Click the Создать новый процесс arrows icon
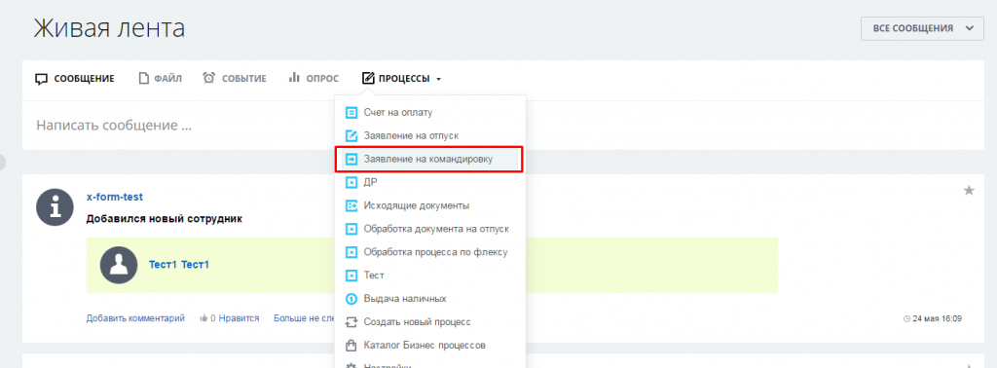The image size is (997, 368). coord(351,322)
